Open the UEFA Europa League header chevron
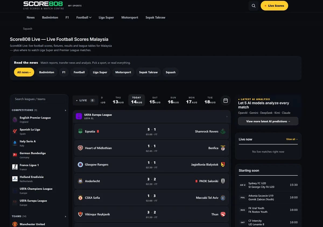The width and height of the screenshot is (323, 227). tap(227, 116)
